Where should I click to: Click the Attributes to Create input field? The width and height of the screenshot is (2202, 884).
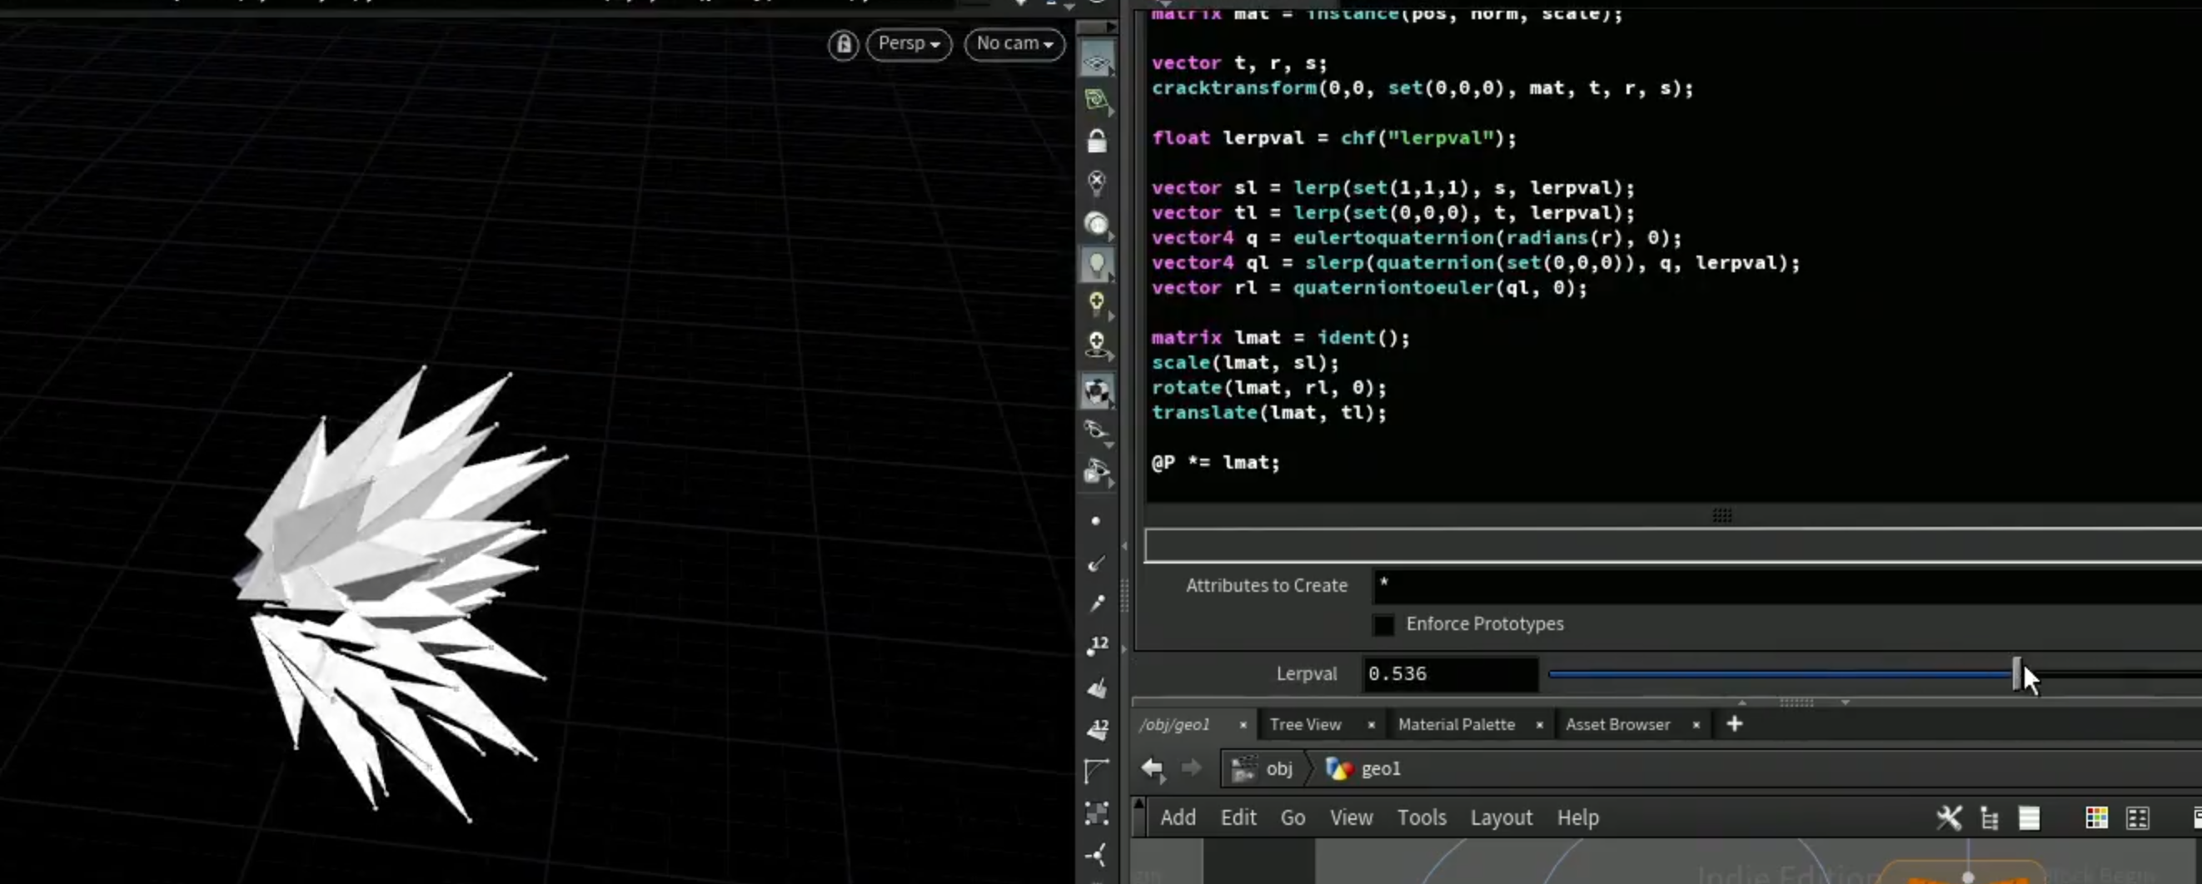coord(1786,586)
